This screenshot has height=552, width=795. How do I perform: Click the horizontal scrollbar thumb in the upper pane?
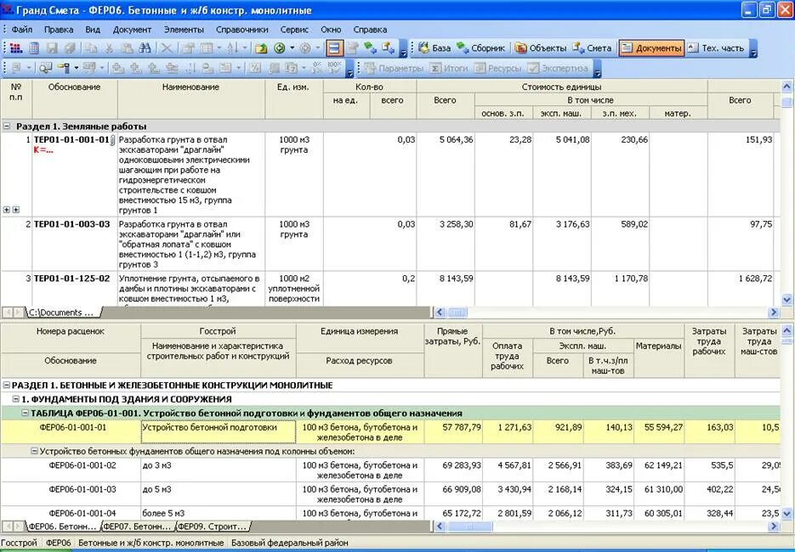(x=457, y=313)
